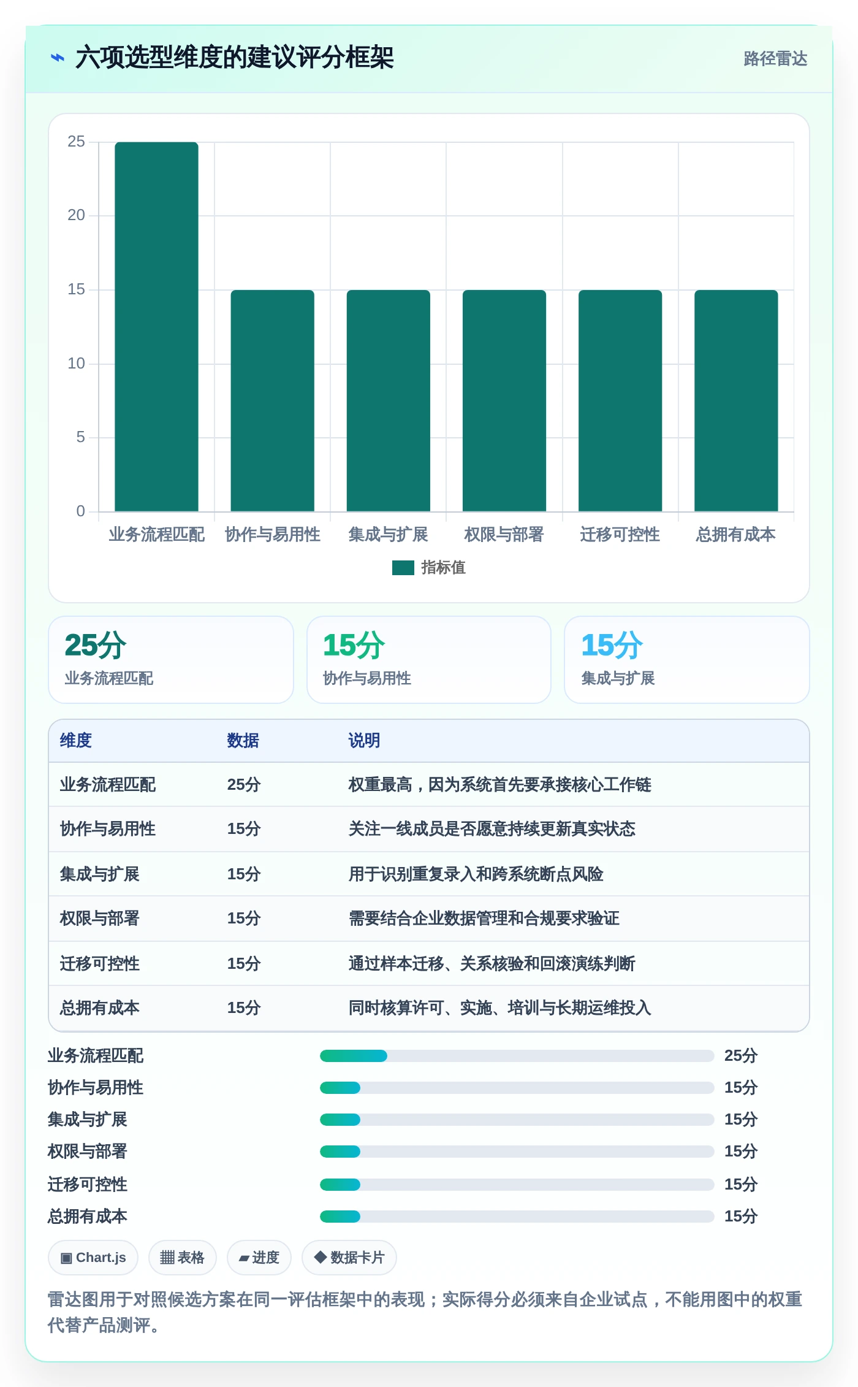Toggle the 指标值 legend color box
This screenshot has height=1387, width=858.
coord(403,568)
